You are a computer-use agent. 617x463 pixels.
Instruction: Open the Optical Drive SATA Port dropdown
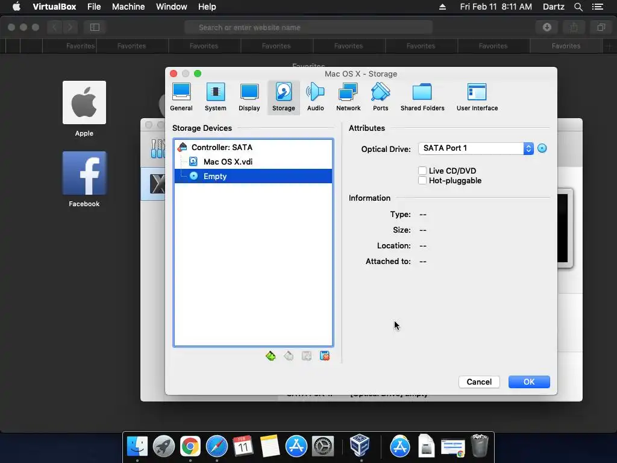tap(476, 148)
